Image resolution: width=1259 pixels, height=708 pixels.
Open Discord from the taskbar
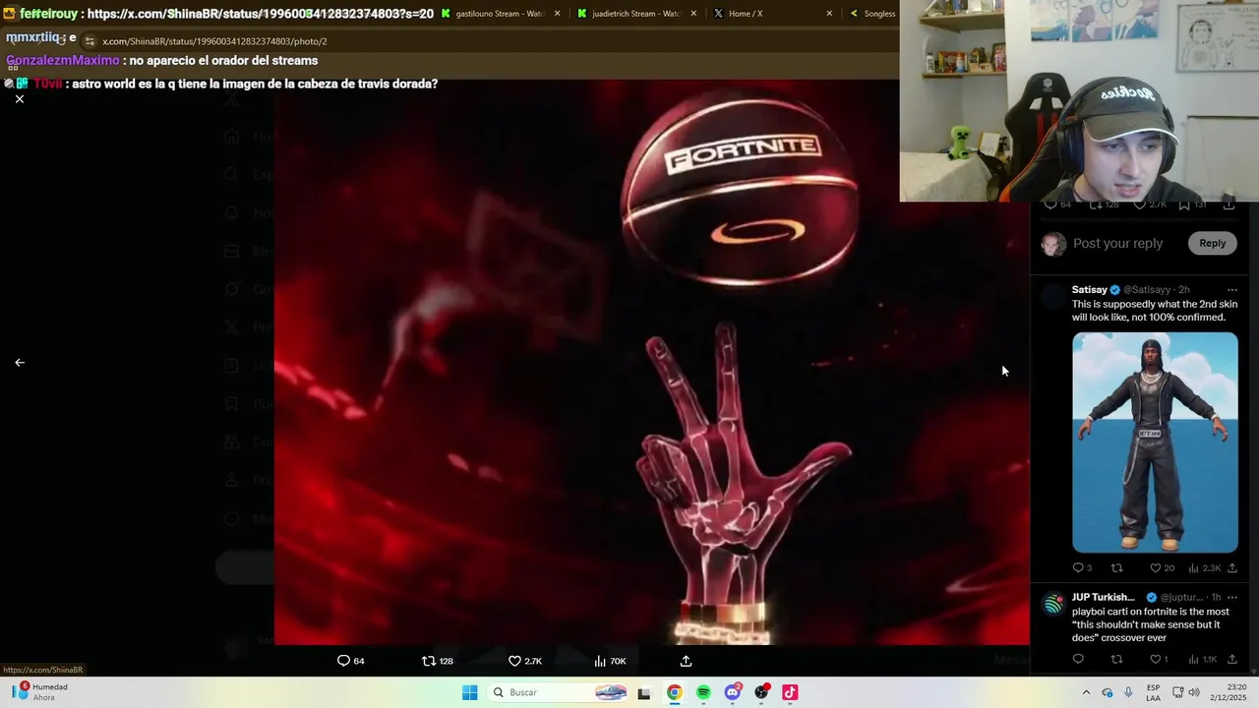click(x=733, y=692)
